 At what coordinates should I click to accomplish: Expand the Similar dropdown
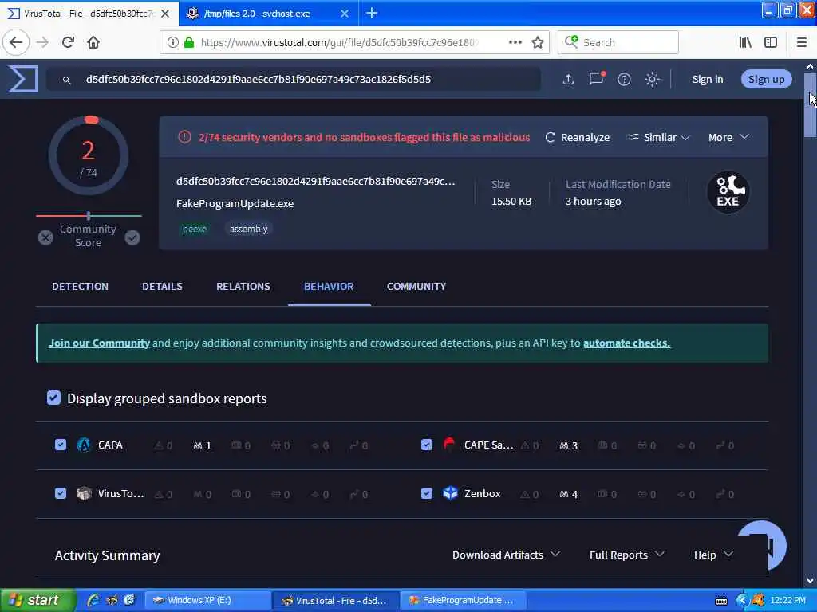pyautogui.click(x=658, y=137)
